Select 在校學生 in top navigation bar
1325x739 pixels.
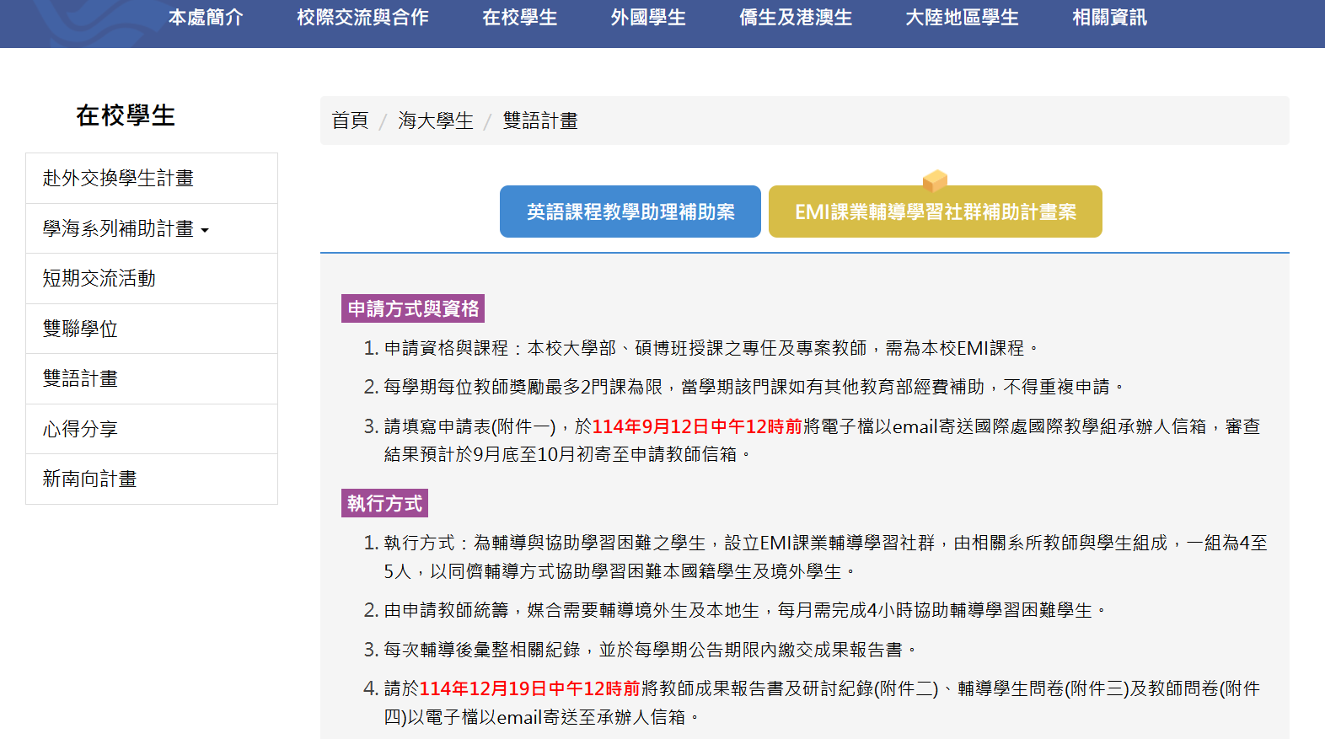pyautogui.click(x=519, y=18)
